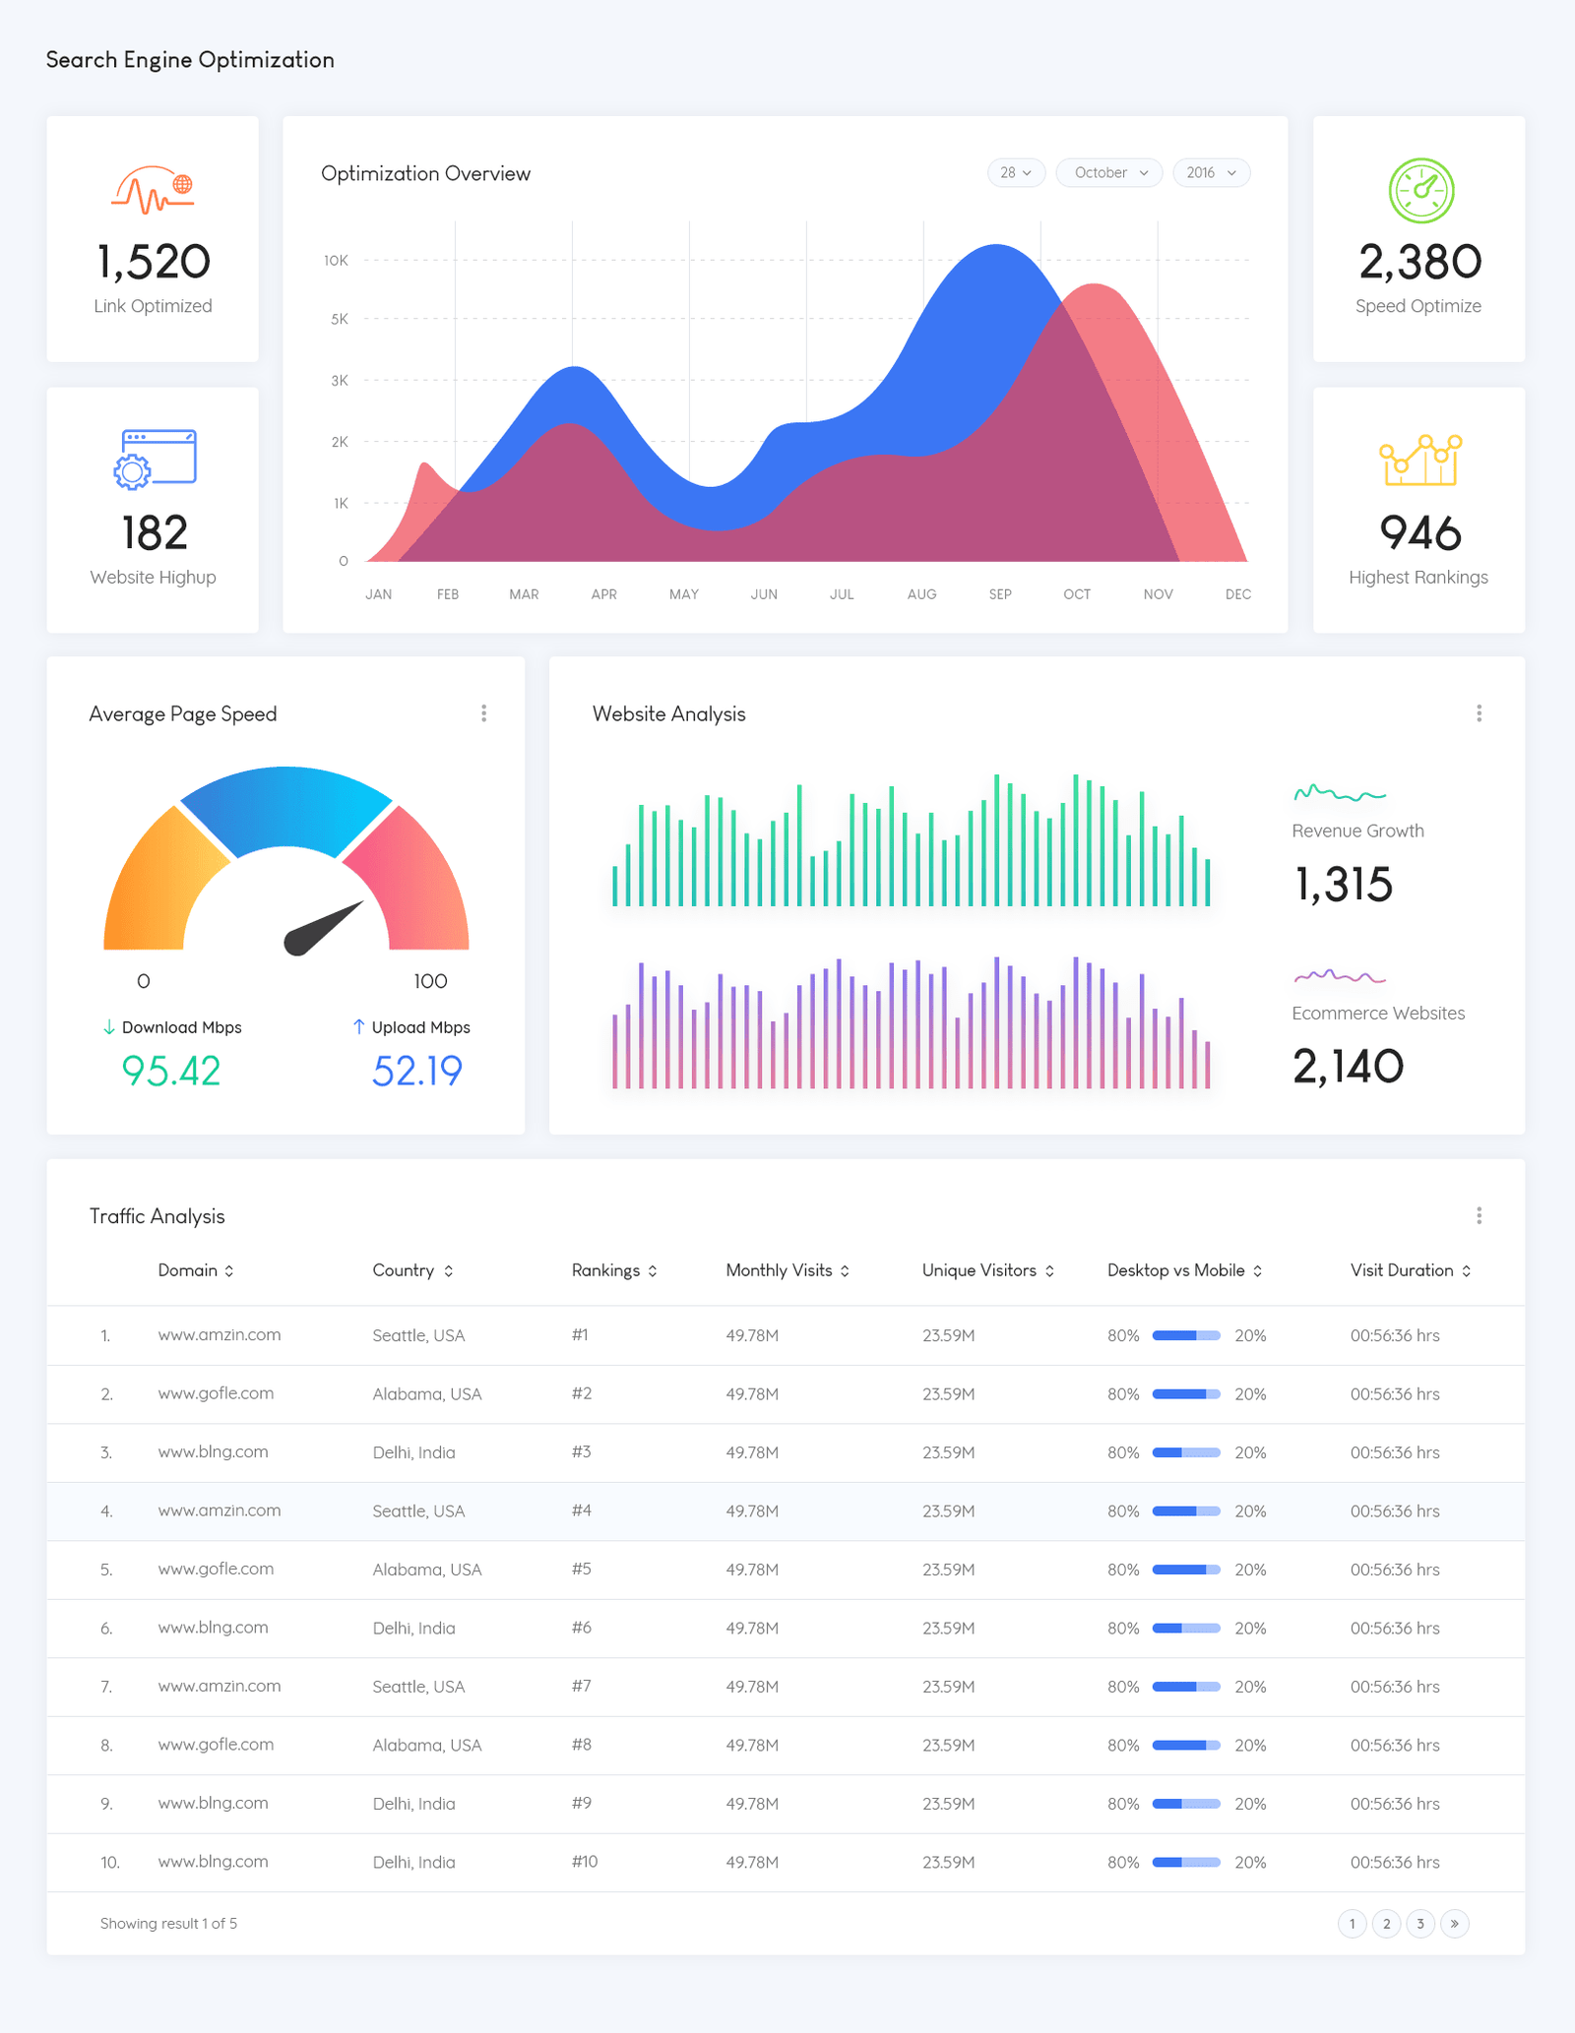Click the last-page double-arrow icon

click(x=1455, y=1924)
